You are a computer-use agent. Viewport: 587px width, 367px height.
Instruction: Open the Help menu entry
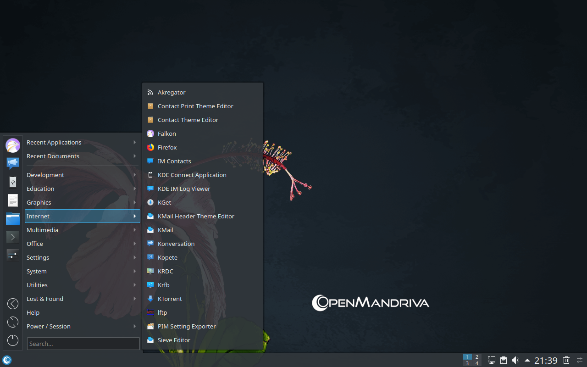pos(33,312)
